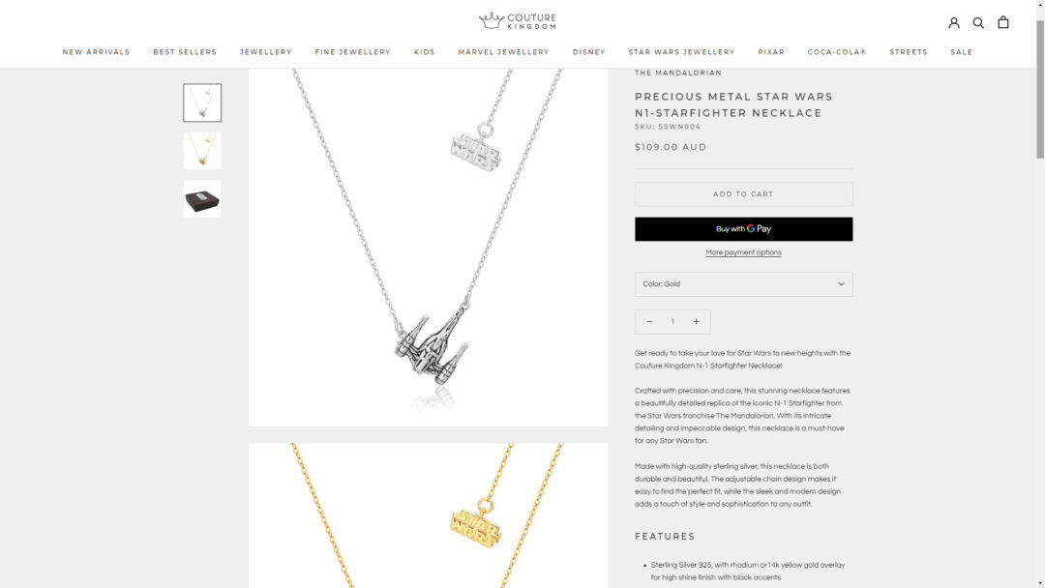Click the Couture Kingdom crown logo
Viewport: 1045px width, 588px height.
[517, 20]
